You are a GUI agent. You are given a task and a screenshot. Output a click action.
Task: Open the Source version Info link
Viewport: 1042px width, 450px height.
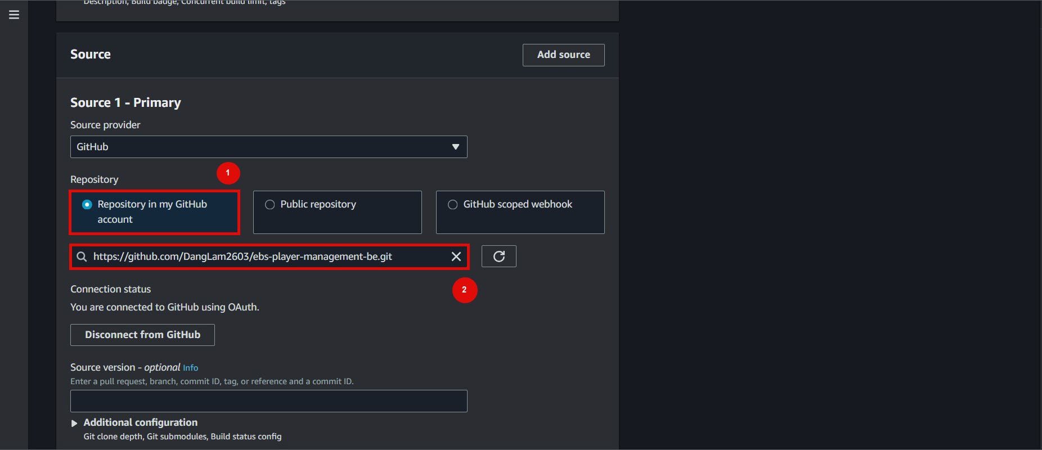(x=190, y=368)
